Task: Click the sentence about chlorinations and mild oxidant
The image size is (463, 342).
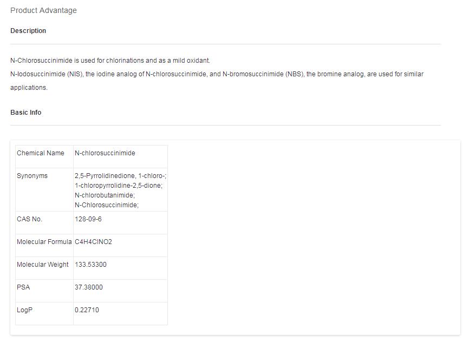Action: (110, 61)
